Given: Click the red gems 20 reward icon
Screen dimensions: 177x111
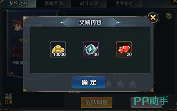Looking at the screenshot, I should 124,49.
